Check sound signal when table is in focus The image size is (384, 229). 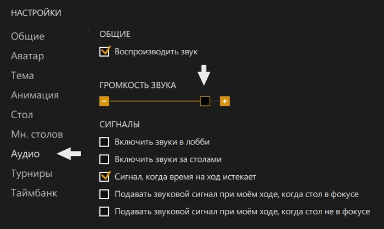tap(104, 194)
